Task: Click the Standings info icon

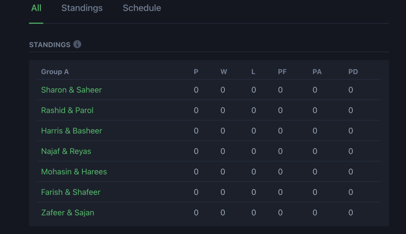Action: 77,44
